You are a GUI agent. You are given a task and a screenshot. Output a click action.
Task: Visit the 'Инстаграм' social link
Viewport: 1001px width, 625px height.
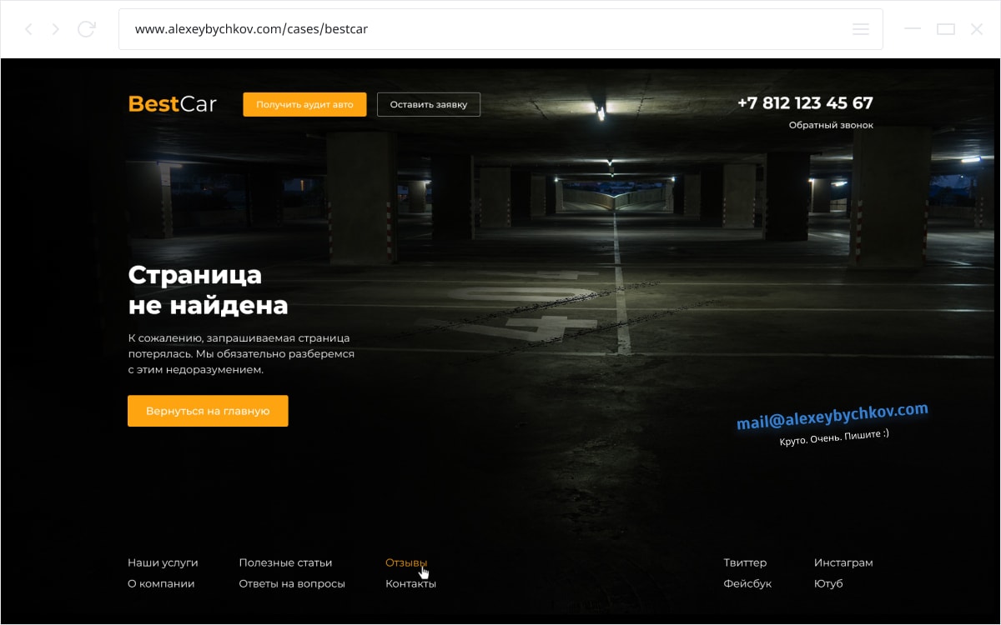(x=843, y=562)
